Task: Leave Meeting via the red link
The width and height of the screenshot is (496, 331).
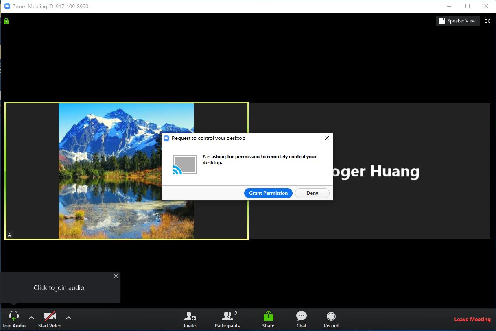Action: (x=472, y=319)
